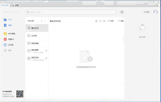Click the 没有匹配筛选条件的文件 message
This screenshot has height=102, width=161.
point(86,67)
